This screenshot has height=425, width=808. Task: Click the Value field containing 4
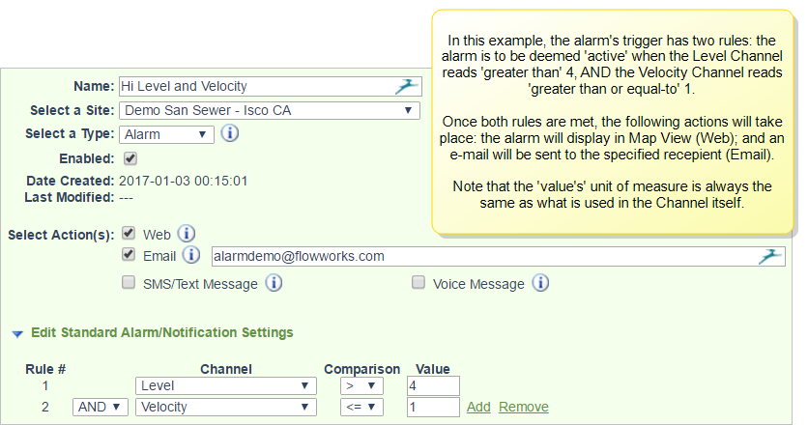[433, 385]
